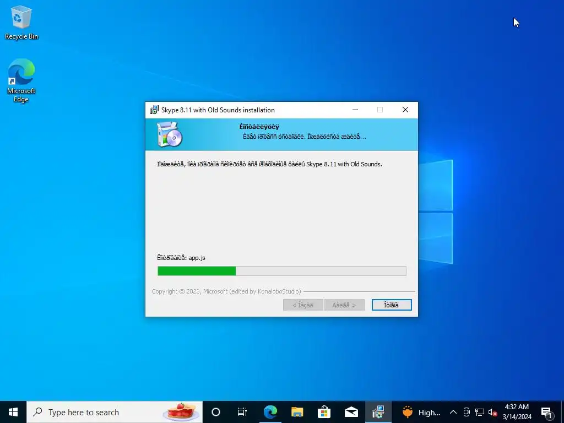Open the Windows Start menu
The width and height of the screenshot is (564, 423).
(13, 412)
